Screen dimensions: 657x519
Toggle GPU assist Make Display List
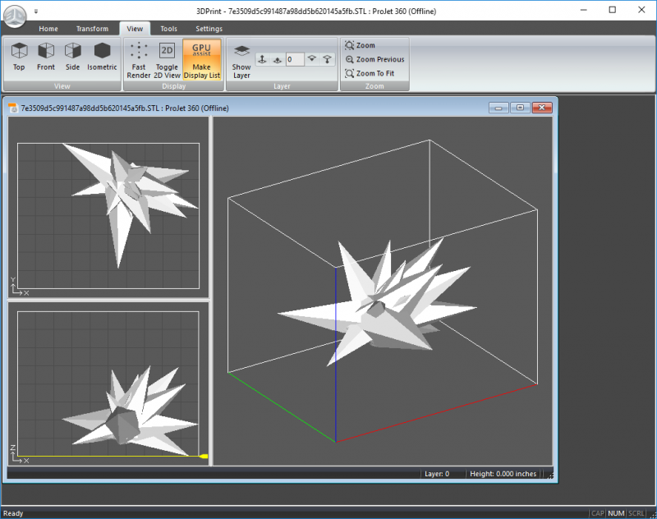click(x=201, y=58)
